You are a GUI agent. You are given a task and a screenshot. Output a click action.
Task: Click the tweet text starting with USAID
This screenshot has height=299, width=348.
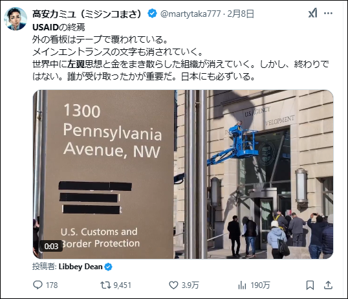(180, 52)
